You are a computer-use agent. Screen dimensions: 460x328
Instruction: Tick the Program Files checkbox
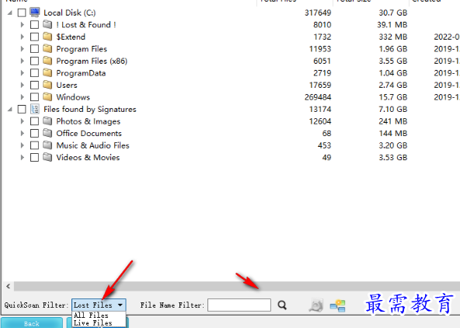pyautogui.click(x=34, y=49)
